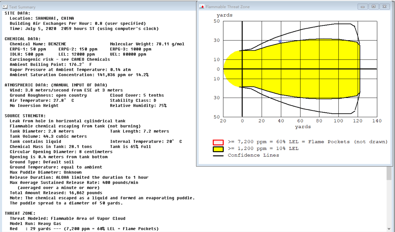Click the 'SOURCE STRENGTH:' heading

coord(25,116)
